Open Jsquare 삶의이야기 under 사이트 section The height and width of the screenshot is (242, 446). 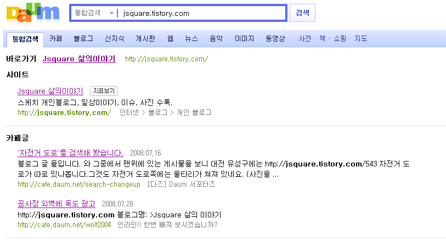pyautogui.click(x=50, y=91)
